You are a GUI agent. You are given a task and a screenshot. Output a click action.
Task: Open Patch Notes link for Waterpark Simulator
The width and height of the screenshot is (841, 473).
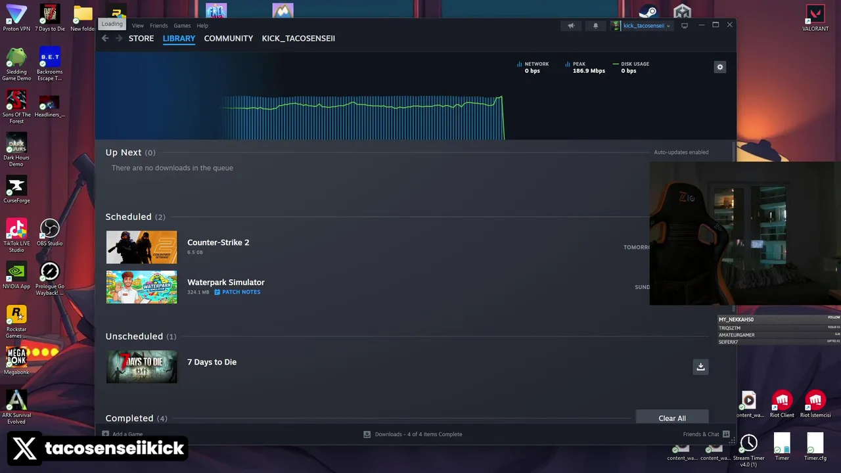(241, 292)
